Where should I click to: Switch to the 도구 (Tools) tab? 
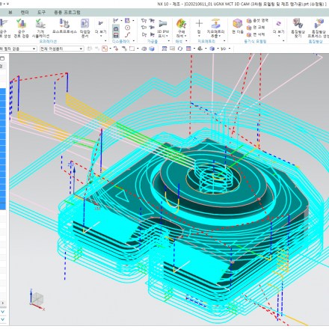point(41,12)
